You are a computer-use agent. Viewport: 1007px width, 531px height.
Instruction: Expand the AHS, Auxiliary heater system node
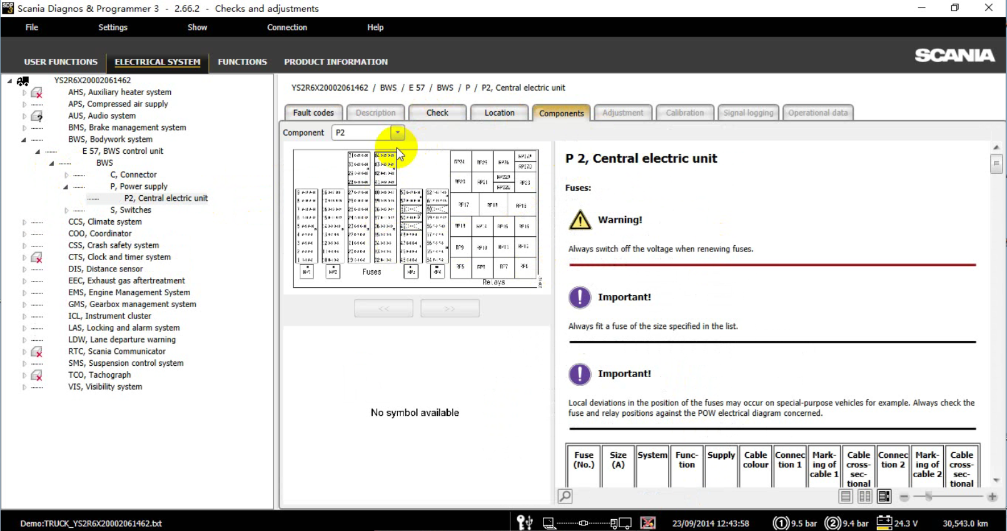click(x=24, y=93)
